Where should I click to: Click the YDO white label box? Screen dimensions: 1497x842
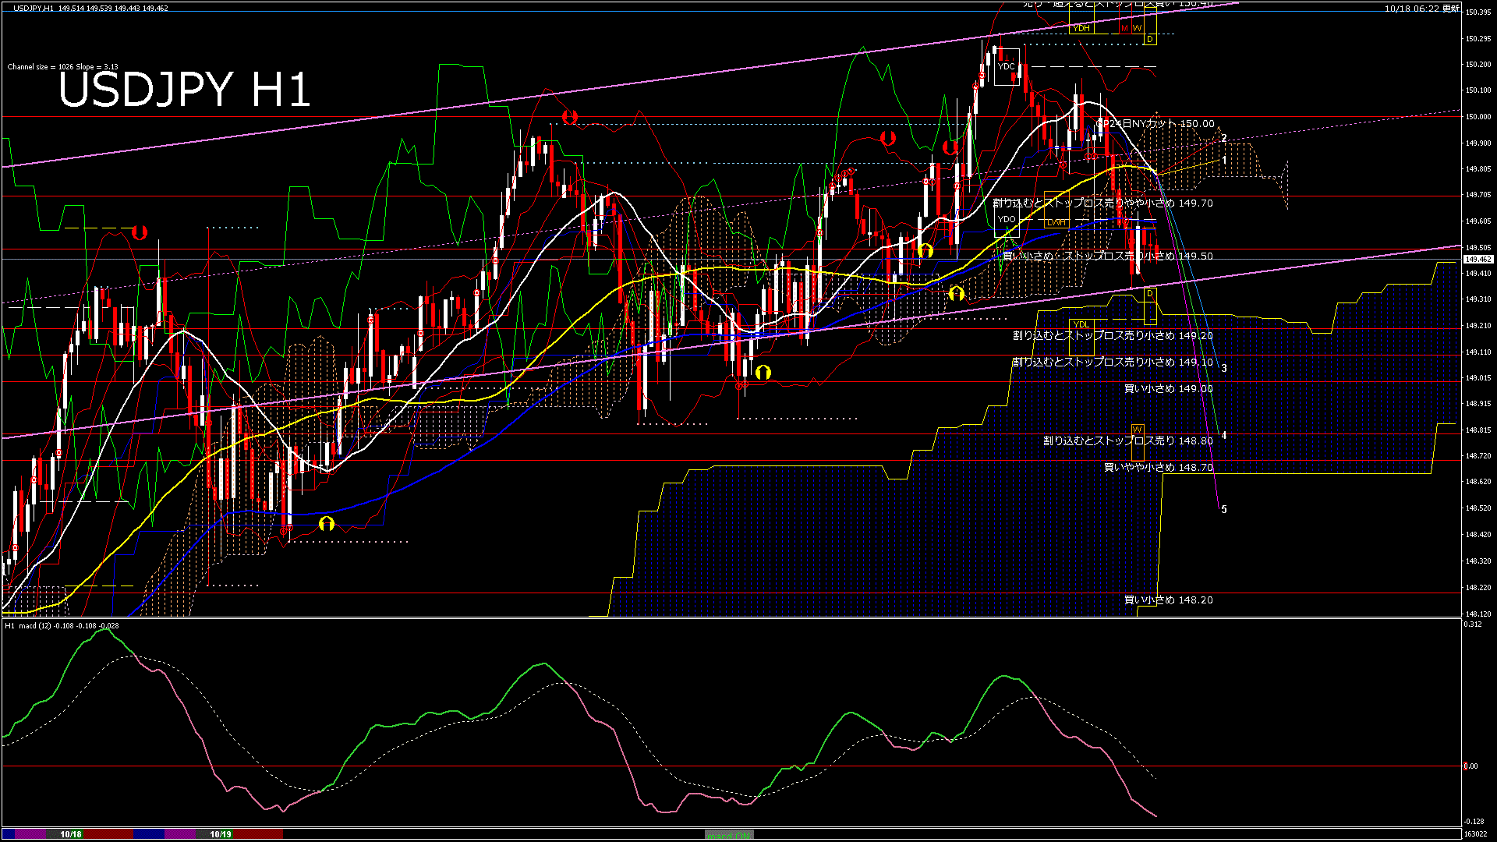pyautogui.click(x=1007, y=219)
